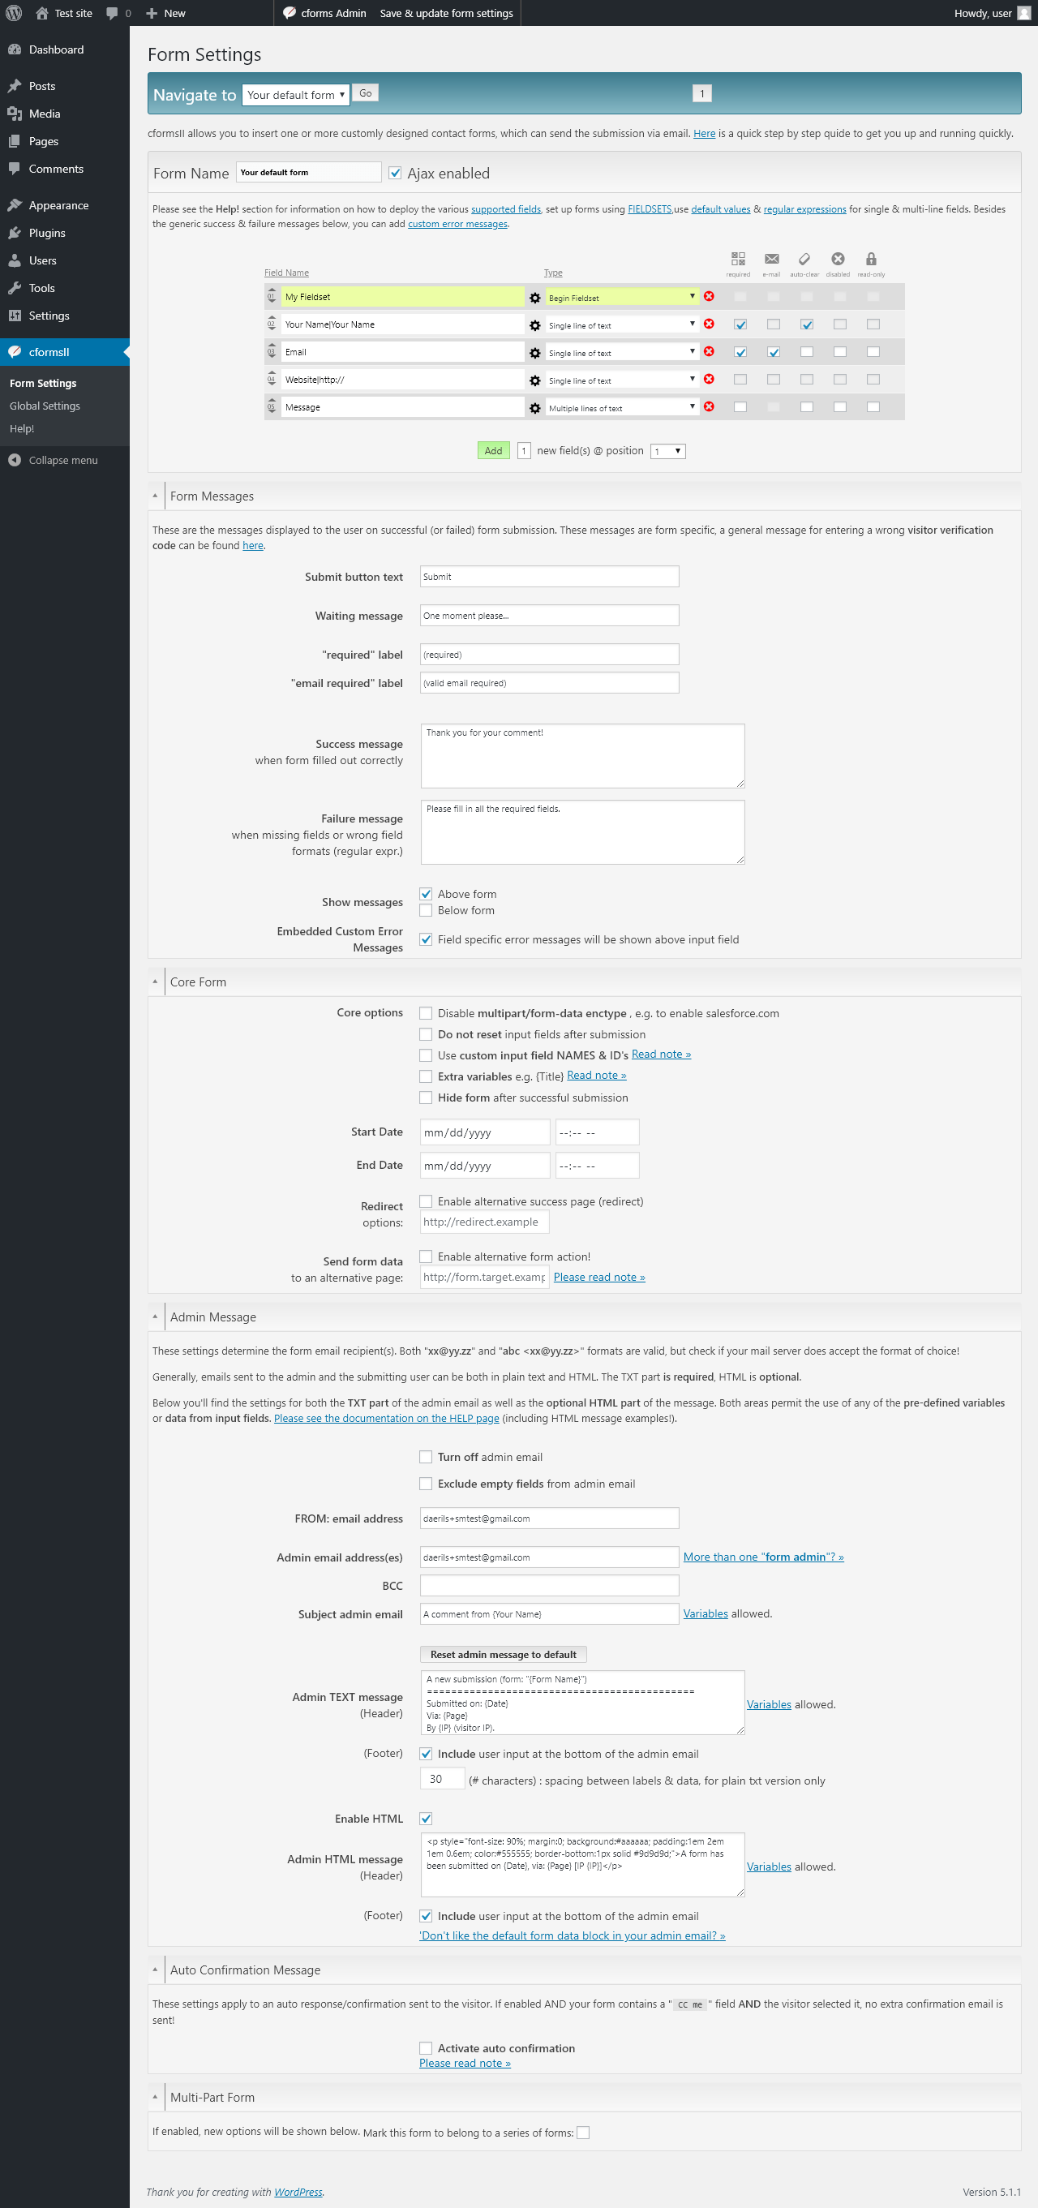
Task: Open the comments bubble icon in admin bar
Action: coord(112,13)
